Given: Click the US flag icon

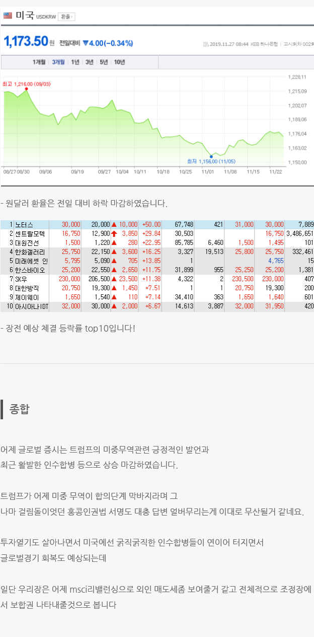Looking at the screenshot, I should click(8, 16).
